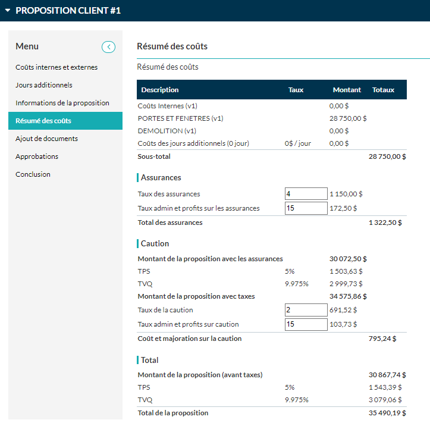Open the Conclusion menu item

tap(33, 174)
